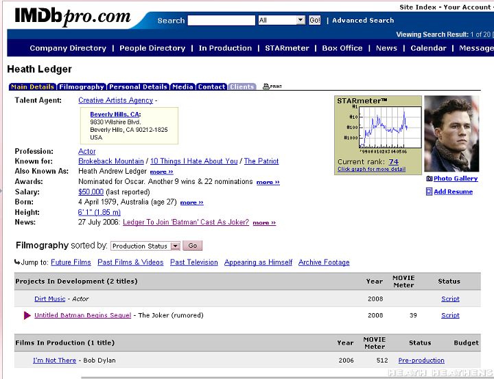Switch to the Clients tab
This screenshot has width=494, height=379.
[242, 87]
